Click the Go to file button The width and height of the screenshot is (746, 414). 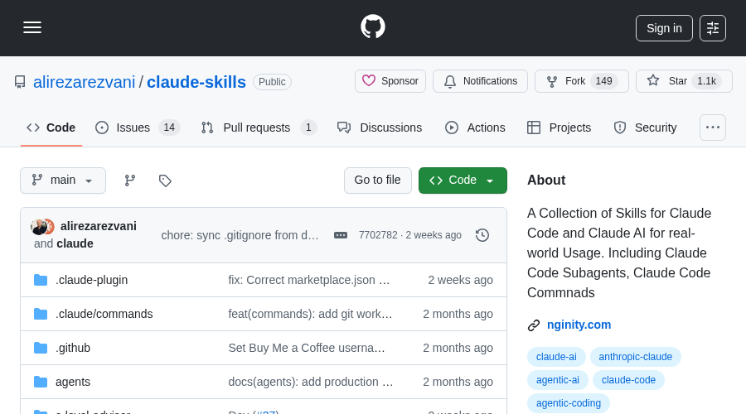click(378, 181)
